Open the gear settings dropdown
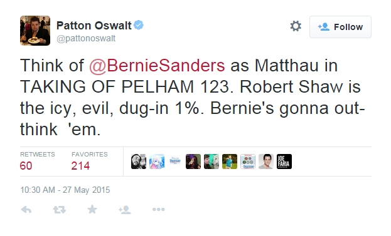 296,26
